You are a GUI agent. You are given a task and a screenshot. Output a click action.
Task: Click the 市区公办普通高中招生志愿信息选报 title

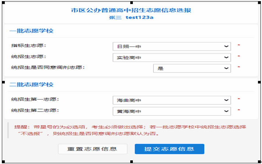tap(131, 10)
